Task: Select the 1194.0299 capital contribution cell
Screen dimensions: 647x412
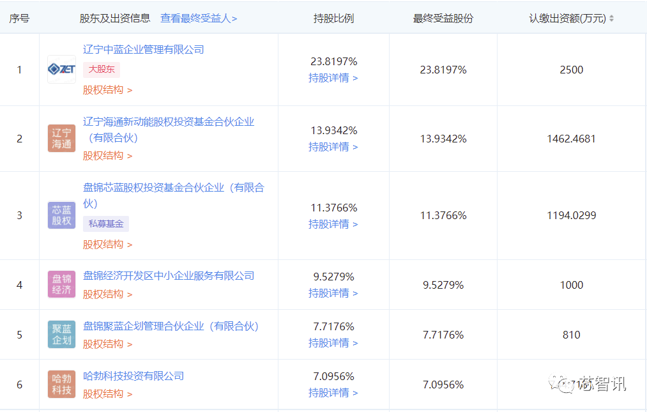Action: [x=572, y=215]
